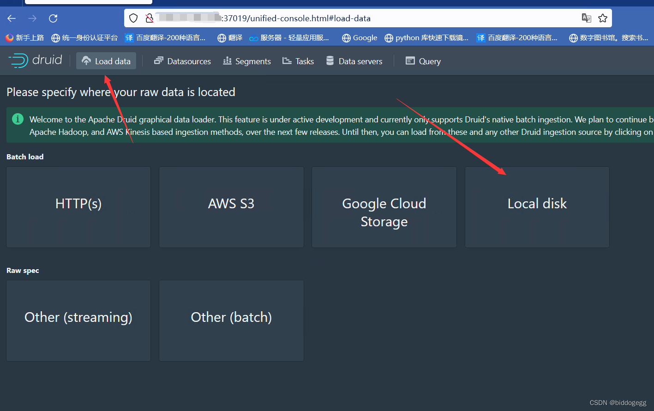Image resolution: width=654 pixels, height=411 pixels.
Task: Open the 翻译 bookmark
Action: (x=230, y=38)
